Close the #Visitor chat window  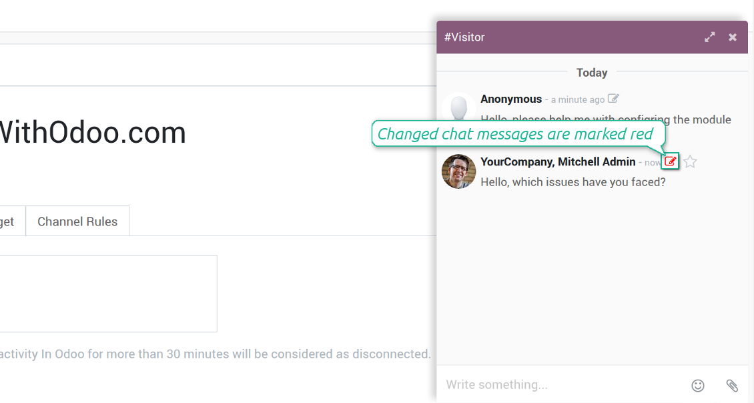point(733,37)
